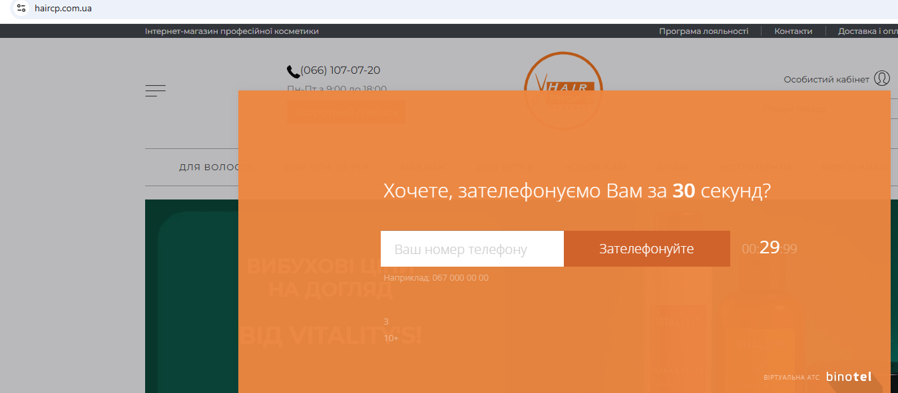The image size is (898, 393).
Task: Open Доставка і оплата link
Action: (867, 31)
